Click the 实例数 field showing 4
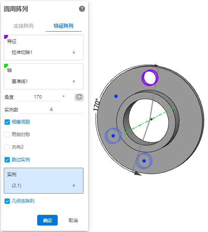208x232 pixels. 51,110
